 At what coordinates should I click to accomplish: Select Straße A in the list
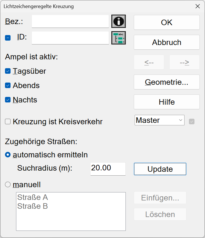tap(33, 197)
